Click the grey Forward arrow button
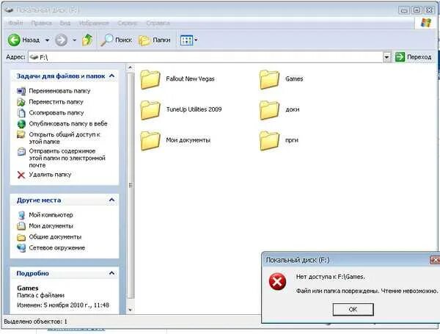The image size is (440, 334). click(x=61, y=40)
